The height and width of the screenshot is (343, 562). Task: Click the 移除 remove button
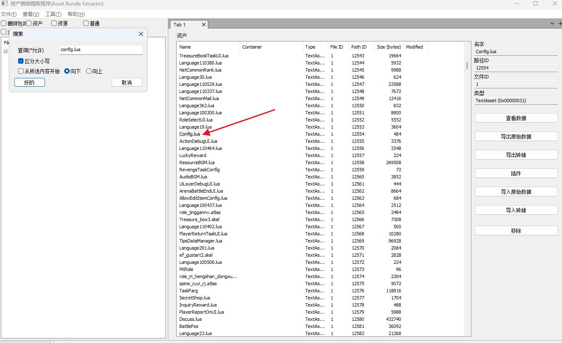(516, 231)
